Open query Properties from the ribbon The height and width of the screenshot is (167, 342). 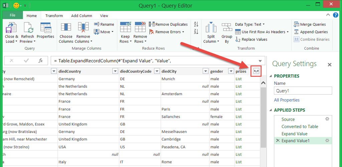point(45,28)
